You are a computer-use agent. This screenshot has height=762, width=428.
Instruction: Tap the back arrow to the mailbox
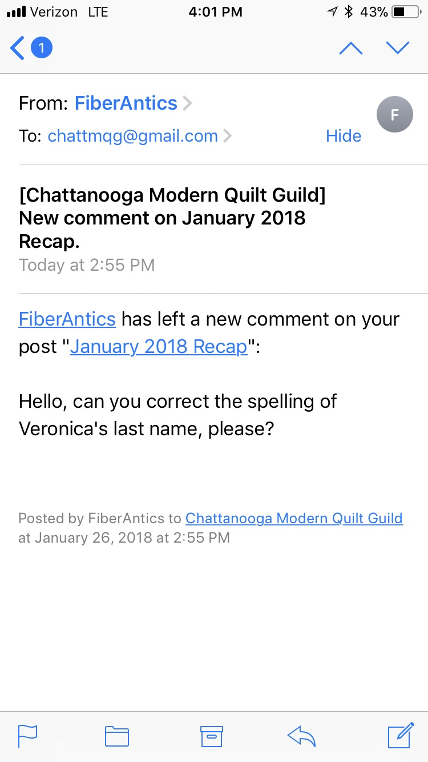pos(18,48)
